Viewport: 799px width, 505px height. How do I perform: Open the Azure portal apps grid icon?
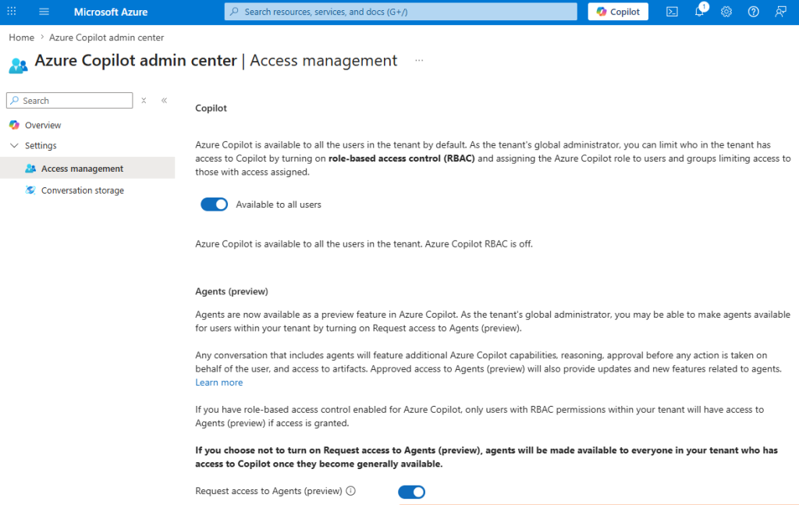pyautogui.click(x=12, y=12)
